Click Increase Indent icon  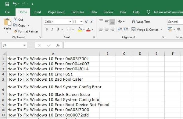point(126,29)
